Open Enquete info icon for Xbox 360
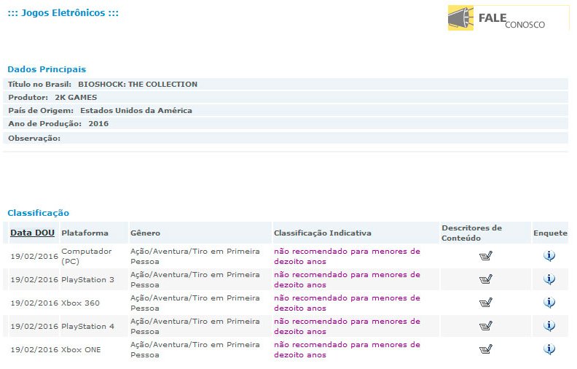Screen dimensions: 577x369 click(549, 303)
